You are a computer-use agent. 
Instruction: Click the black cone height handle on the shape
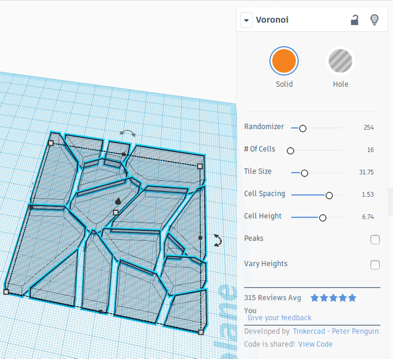[118, 201]
